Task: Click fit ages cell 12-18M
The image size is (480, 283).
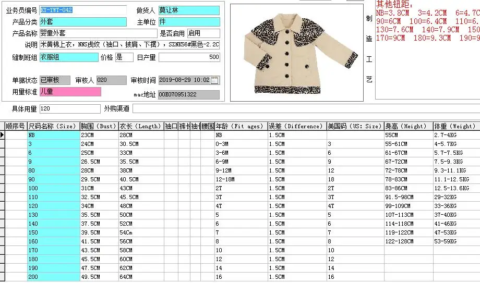Action: click(241, 180)
